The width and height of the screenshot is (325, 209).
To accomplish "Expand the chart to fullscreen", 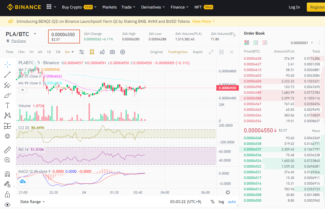I will click(x=211, y=52).
